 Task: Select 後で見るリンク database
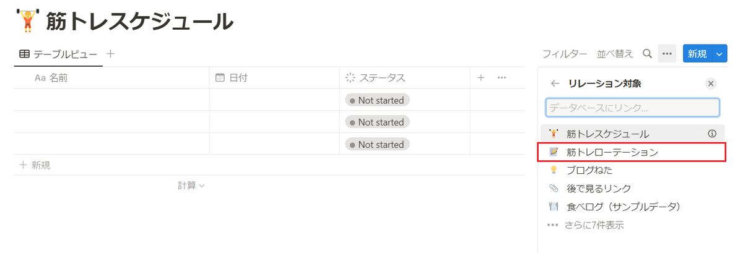598,188
